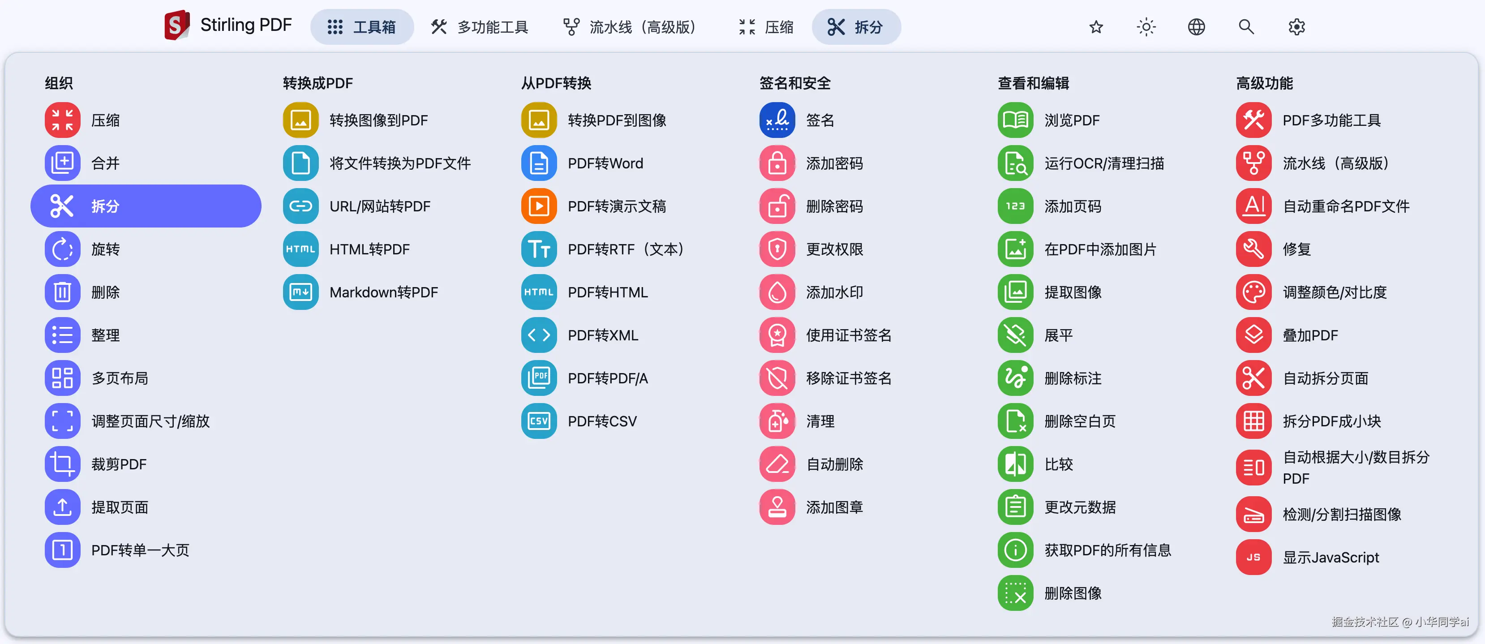1485x644 pixels.
Task: Open the settings gear icon
Action: pos(1296,26)
